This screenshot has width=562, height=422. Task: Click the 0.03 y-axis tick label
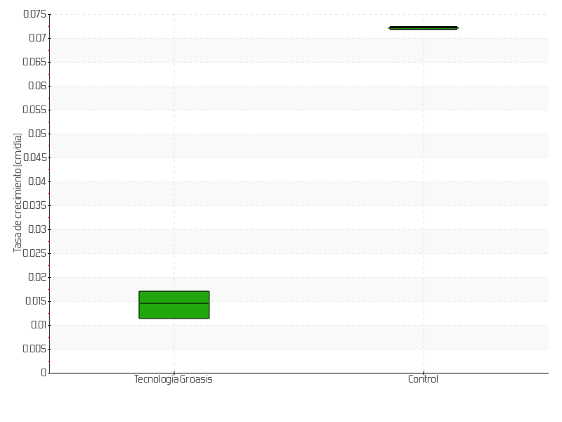point(37,229)
